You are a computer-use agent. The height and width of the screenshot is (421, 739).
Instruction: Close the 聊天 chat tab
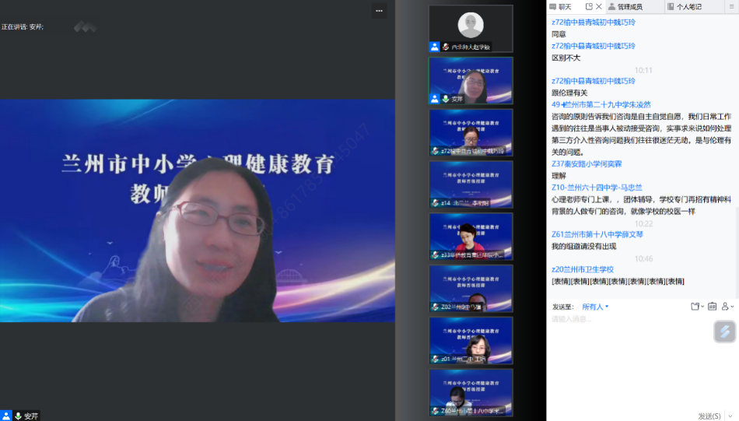pos(599,6)
